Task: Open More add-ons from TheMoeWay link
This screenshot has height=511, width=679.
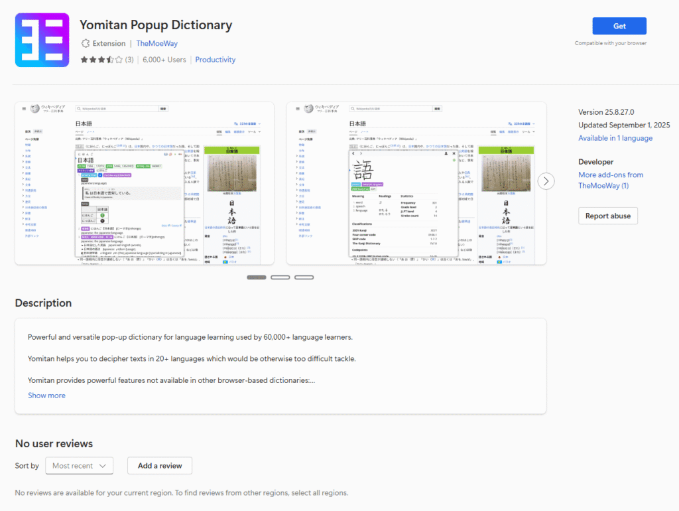Action: pyautogui.click(x=610, y=180)
